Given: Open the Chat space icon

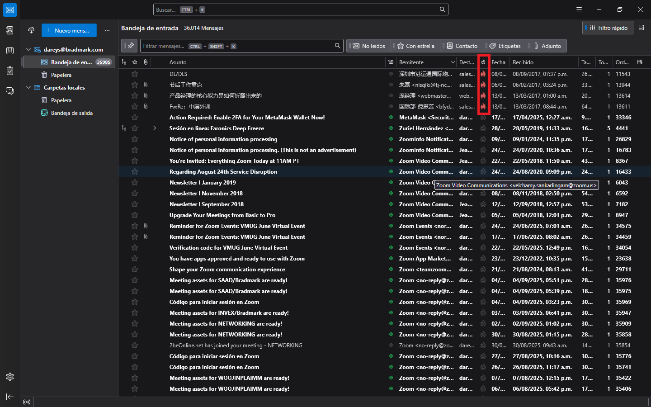Looking at the screenshot, I should 10,91.
